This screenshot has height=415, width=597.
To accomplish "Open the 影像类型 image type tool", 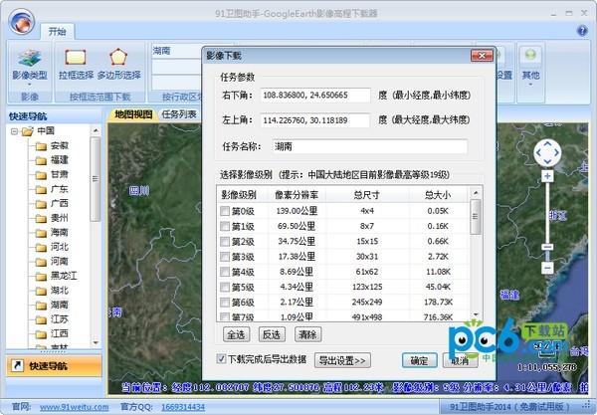I will 30,65.
